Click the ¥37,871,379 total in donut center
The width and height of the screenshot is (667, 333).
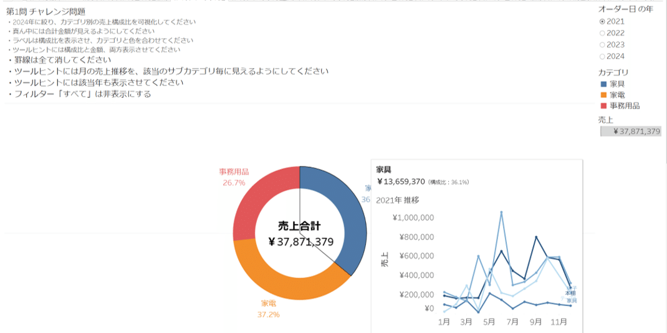click(300, 242)
